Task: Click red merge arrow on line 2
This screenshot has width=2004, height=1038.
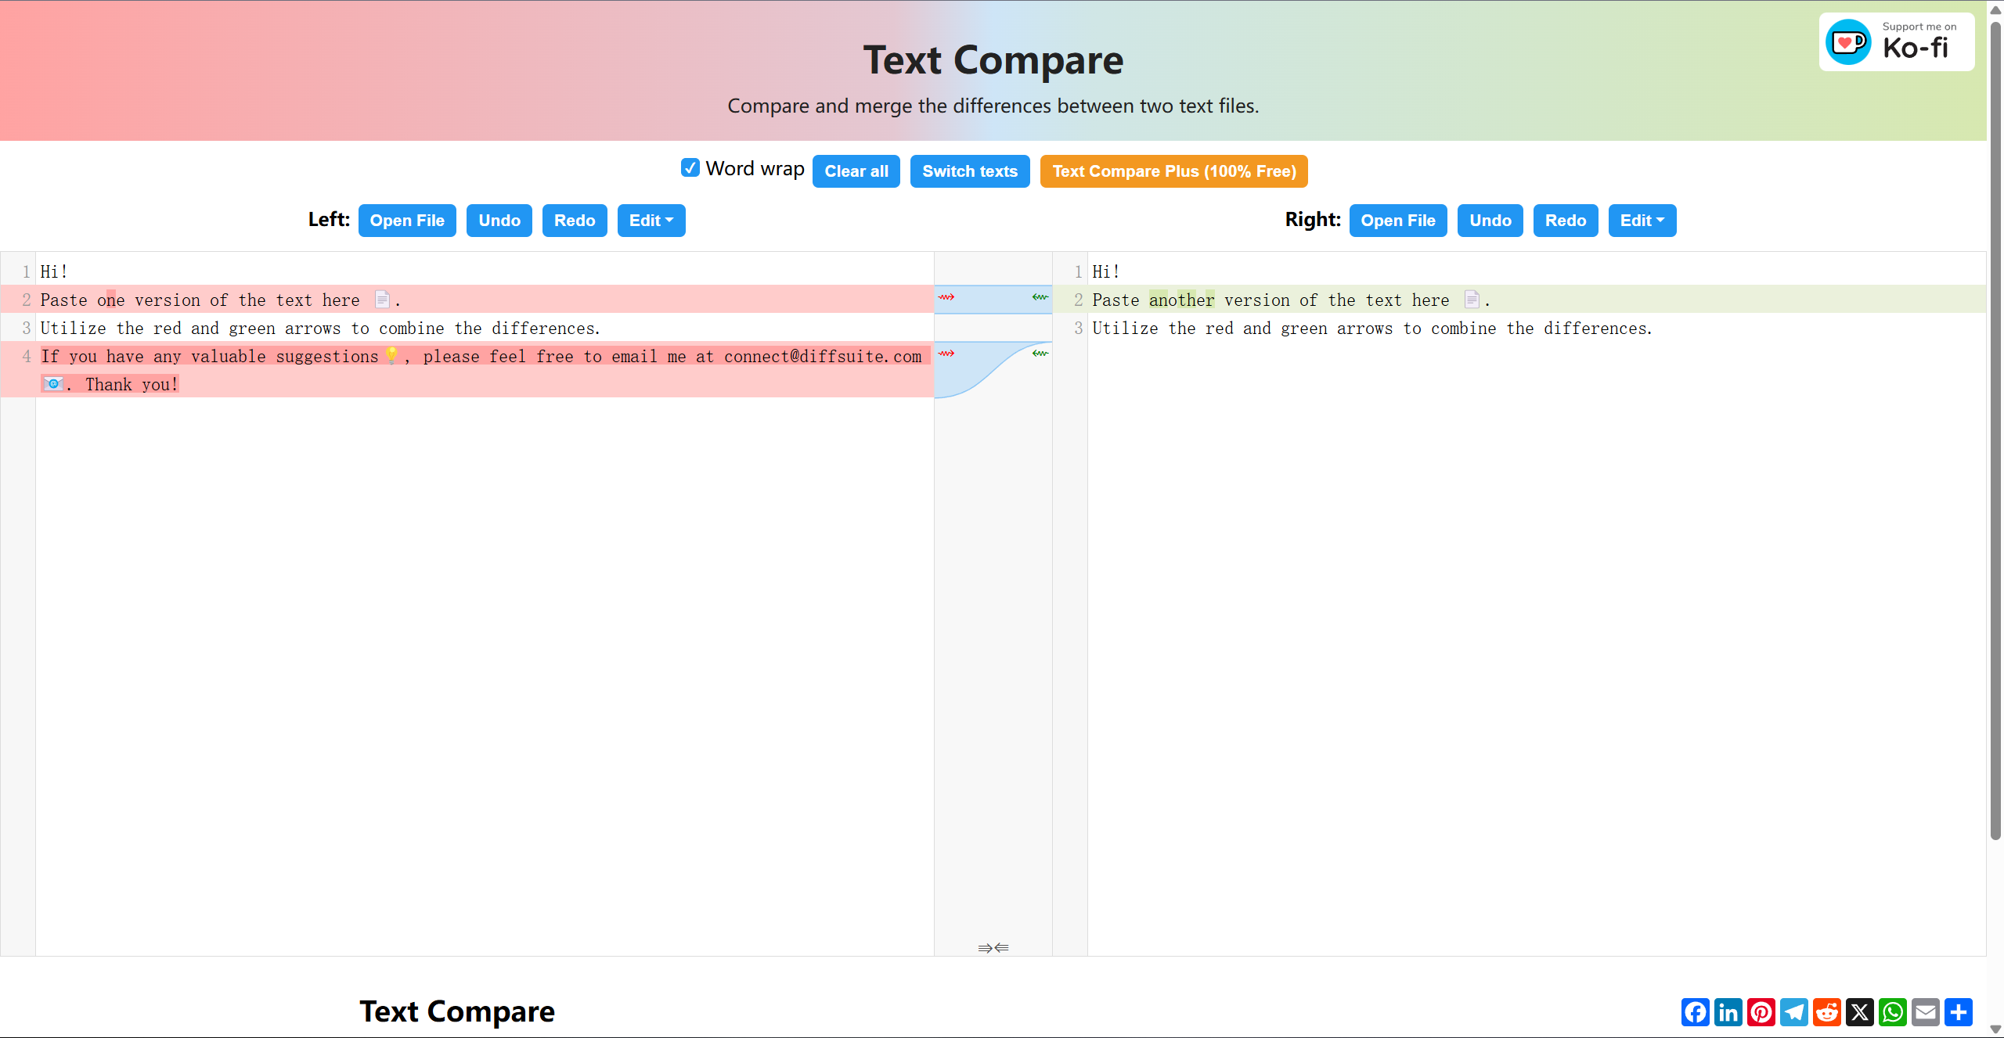Action: [946, 297]
